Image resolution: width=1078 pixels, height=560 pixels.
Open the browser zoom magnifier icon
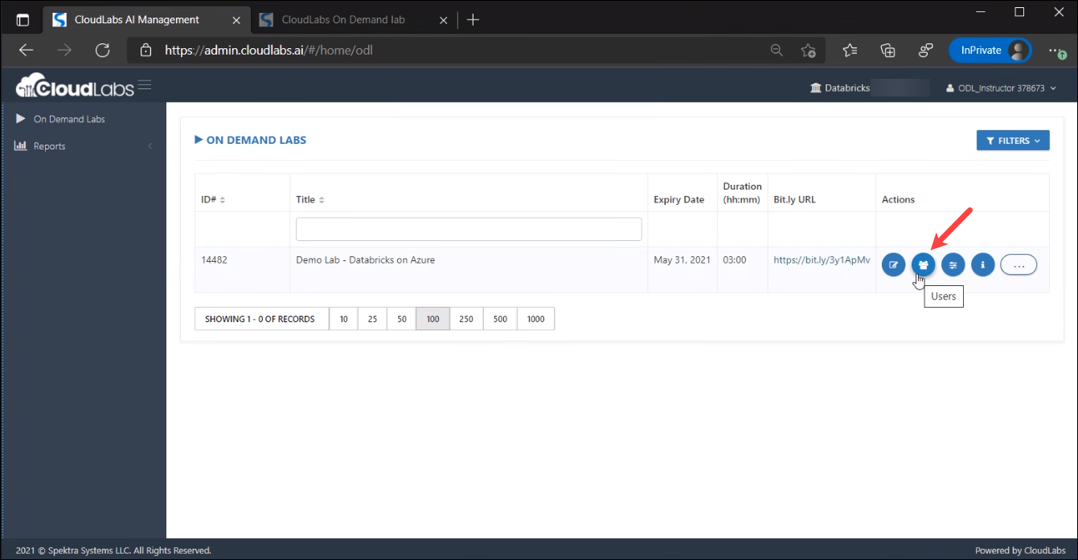[x=777, y=51]
